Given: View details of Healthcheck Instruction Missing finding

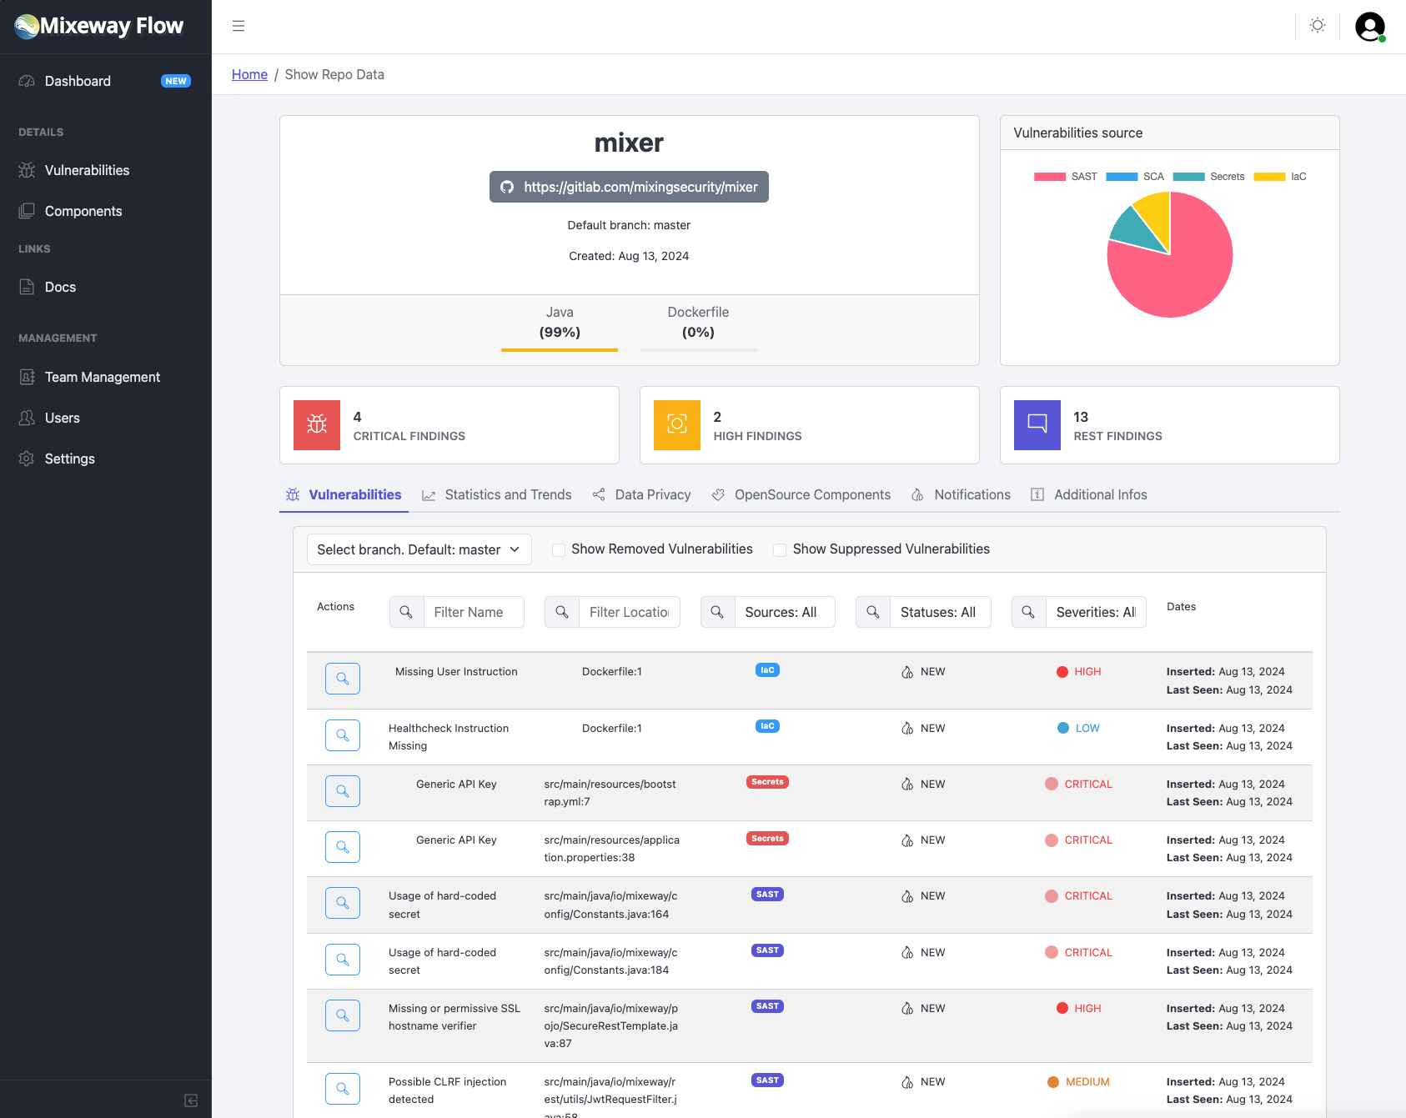Looking at the screenshot, I should (x=343, y=735).
